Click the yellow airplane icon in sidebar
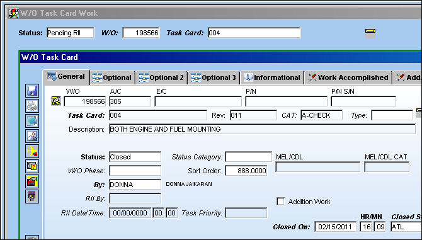The height and width of the screenshot is (240, 422). click(32, 151)
